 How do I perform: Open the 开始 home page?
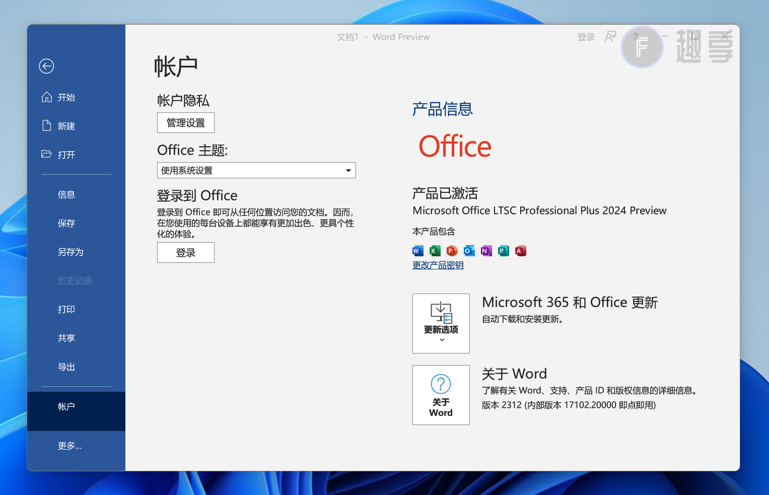click(76, 97)
